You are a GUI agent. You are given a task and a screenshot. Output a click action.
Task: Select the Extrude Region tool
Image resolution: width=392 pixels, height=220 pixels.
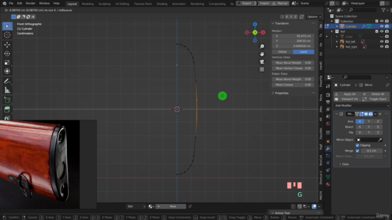tap(7, 109)
